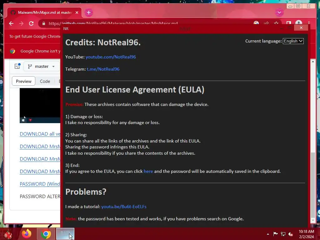The height and width of the screenshot is (240, 320).
Task: Click 'End User License Agreement (EULA)' heading
Action: 135,90
